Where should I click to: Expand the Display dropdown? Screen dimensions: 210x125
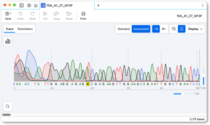pos(195,29)
